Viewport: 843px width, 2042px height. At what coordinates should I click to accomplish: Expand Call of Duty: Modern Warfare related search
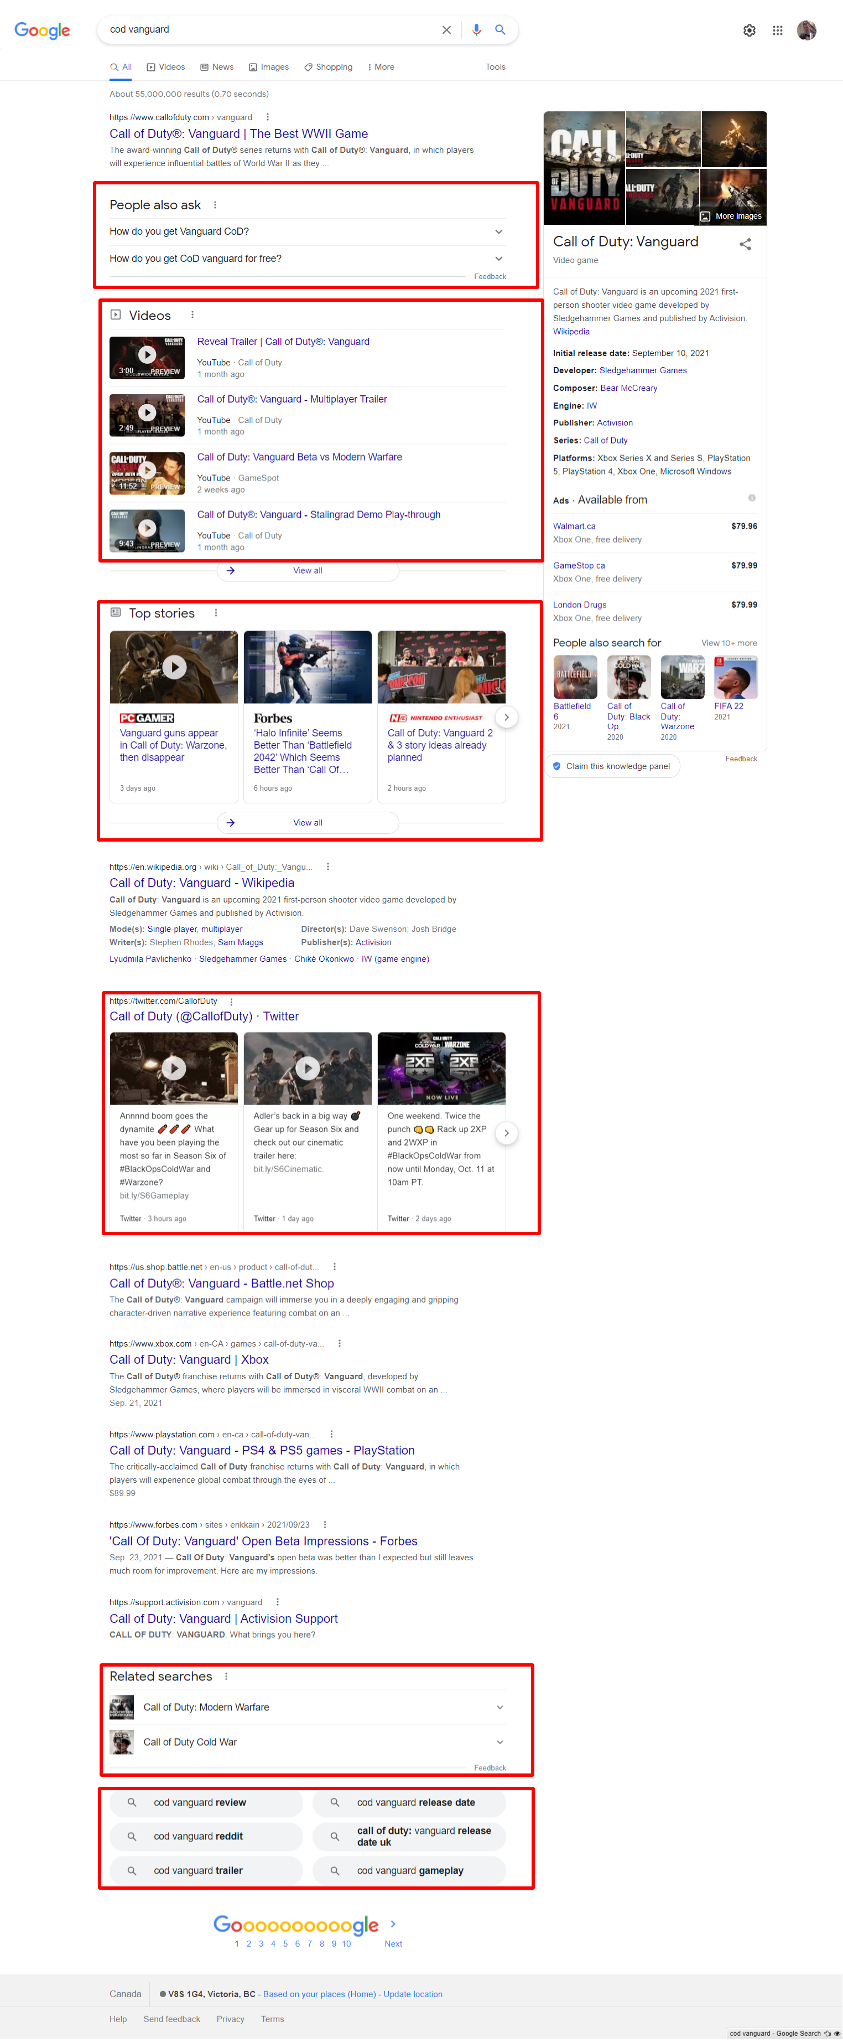[x=308, y=1708]
